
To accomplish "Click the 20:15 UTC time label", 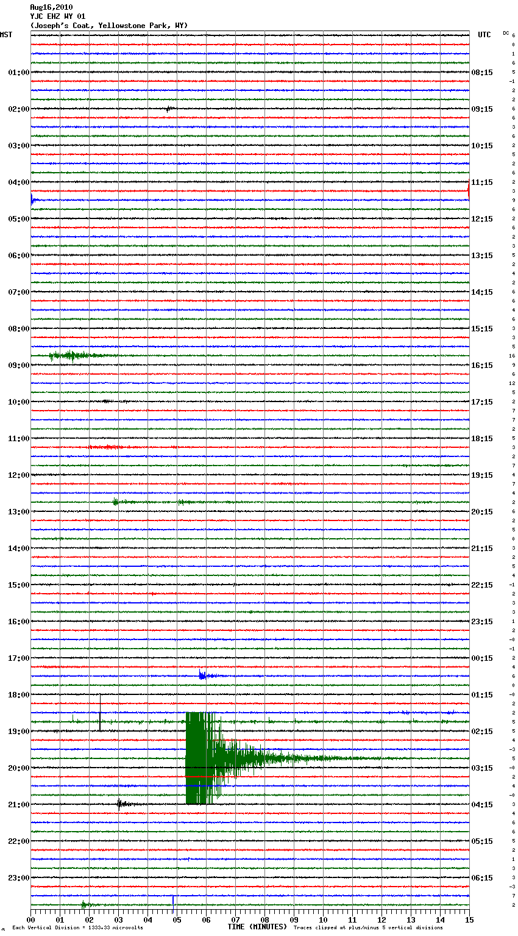I will pos(482,512).
